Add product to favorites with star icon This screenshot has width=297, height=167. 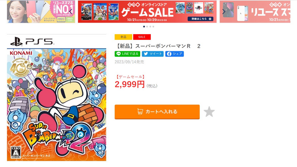209,111
